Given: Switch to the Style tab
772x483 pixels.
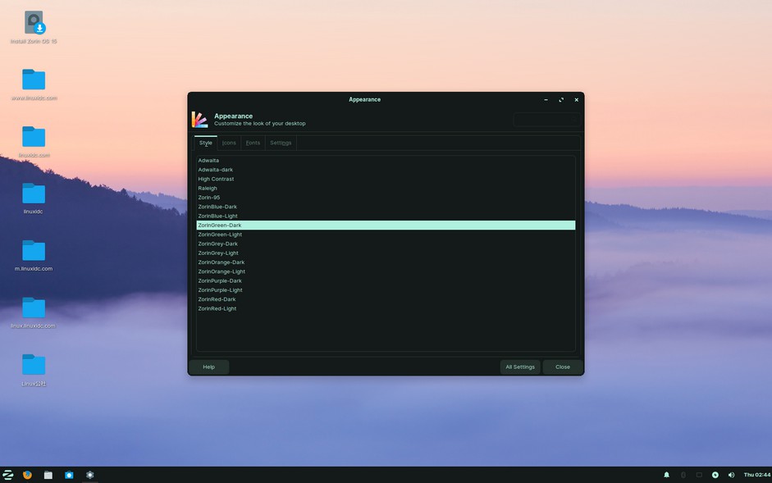Looking at the screenshot, I should click(206, 143).
